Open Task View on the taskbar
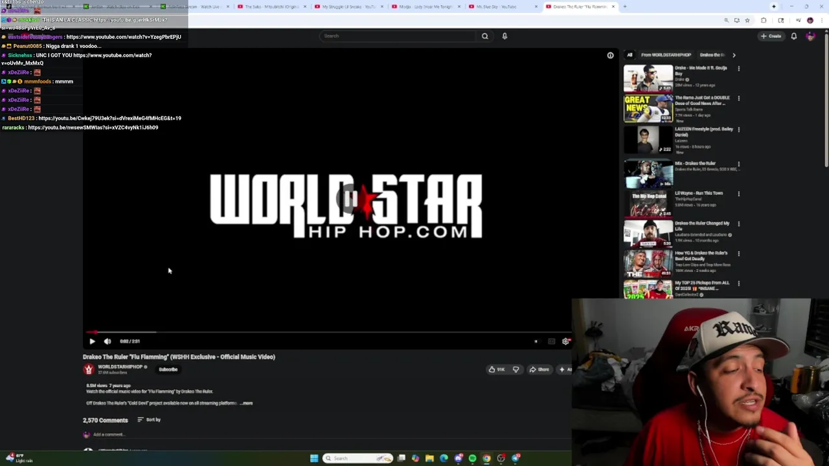Screen dimensions: 829x466 402,458
